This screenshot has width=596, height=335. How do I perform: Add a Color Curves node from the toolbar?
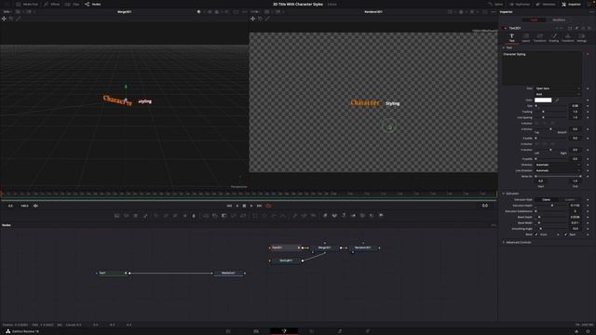(x=166, y=215)
